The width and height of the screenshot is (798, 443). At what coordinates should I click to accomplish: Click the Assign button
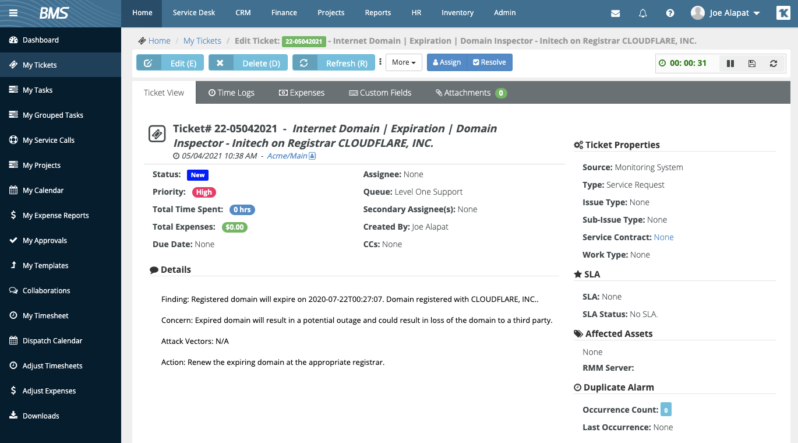click(447, 62)
